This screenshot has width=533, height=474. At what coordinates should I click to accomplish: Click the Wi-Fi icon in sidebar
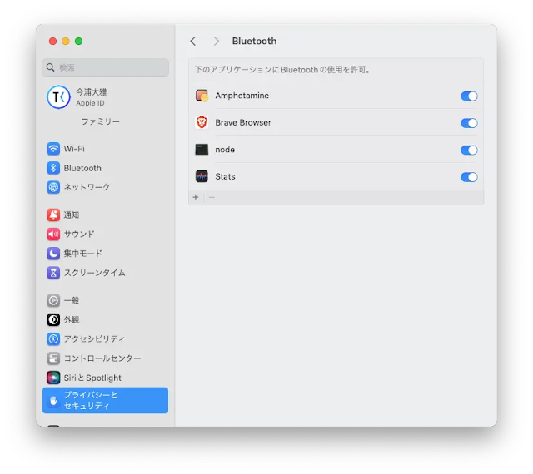tap(53, 149)
